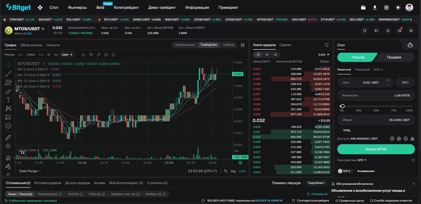Open the forecasting and measurement tools
The height and width of the screenshot is (204, 421).
(x=8, y=117)
